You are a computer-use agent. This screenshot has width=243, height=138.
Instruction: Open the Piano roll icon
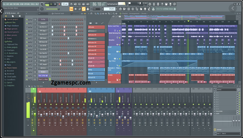click(125, 9)
